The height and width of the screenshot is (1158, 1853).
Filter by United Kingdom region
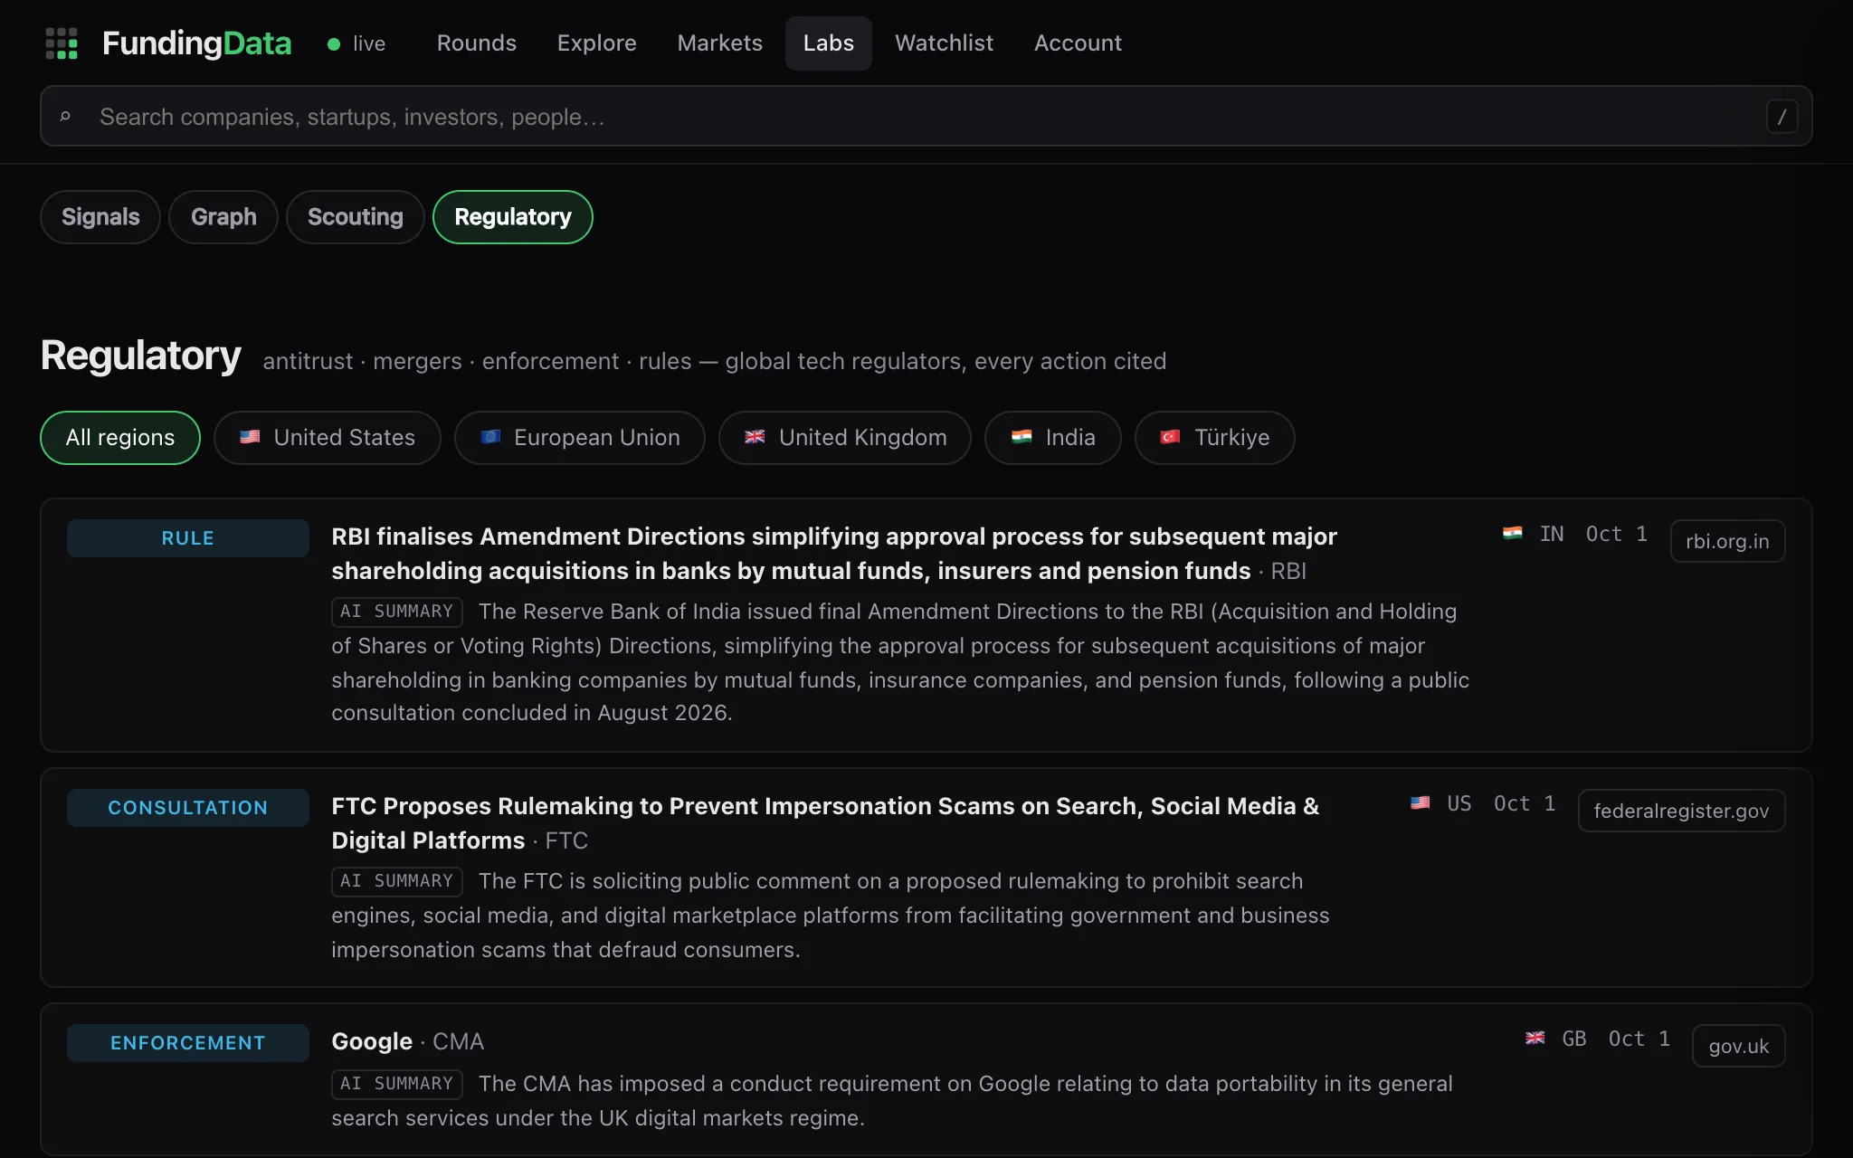coord(845,438)
